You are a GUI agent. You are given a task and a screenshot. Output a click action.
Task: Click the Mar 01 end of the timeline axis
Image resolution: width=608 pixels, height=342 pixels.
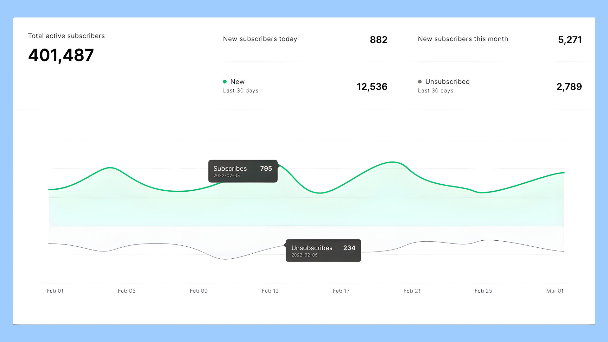coord(555,291)
